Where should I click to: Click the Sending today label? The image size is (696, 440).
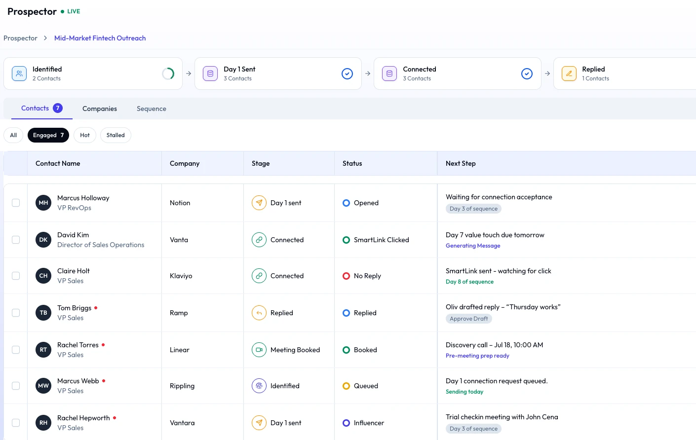(x=464, y=392)
